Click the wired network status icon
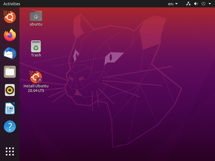 pyautogui.click(x=188, y=4)
